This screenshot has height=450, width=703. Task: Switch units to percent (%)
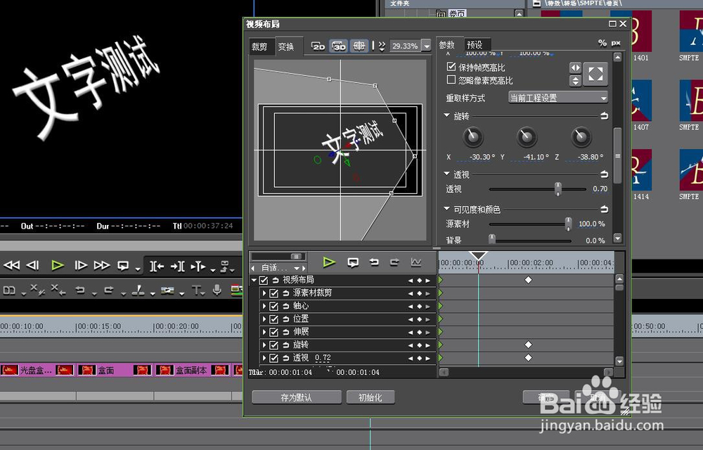602,43
